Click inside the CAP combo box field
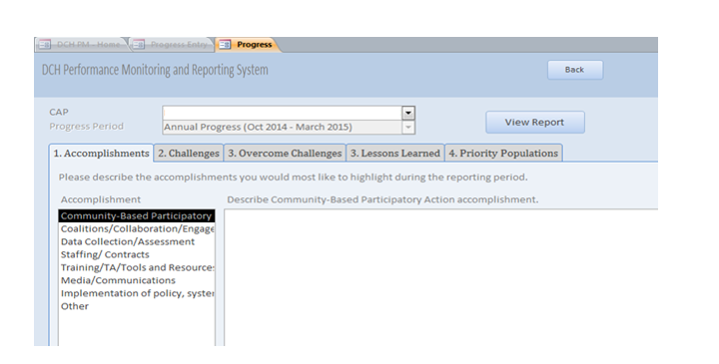This screenshot has height=364, width=719. click(x=282, y=113)
